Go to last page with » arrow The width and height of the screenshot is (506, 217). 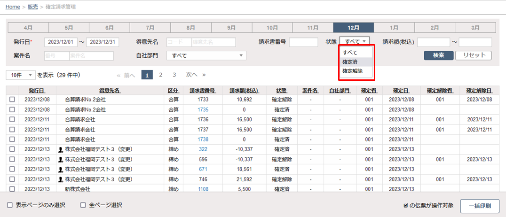click(x=204, y=75)
